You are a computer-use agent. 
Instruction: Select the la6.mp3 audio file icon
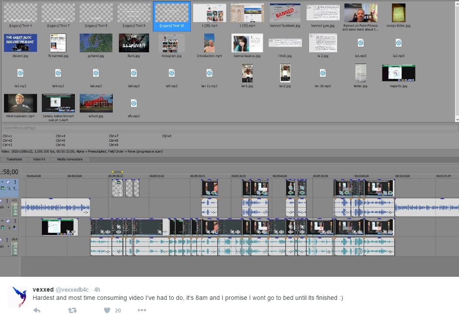click(x=96, y=73)
